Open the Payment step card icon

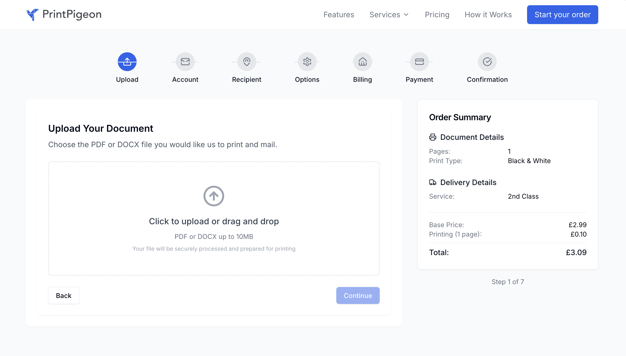tap(419, 61)
